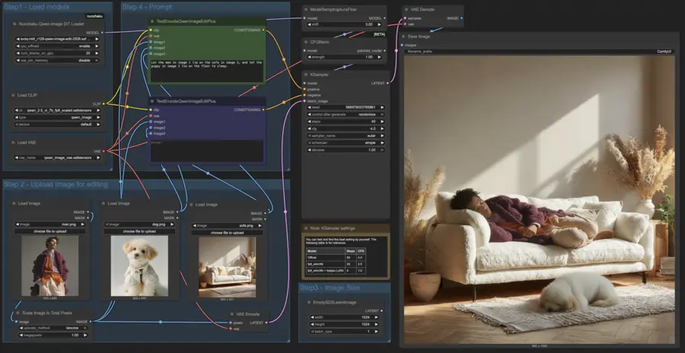This screenshot has width=685, height=353.
Task: Click the positive prompt text box
Action: pyautogui.click(x=207, y=70)
